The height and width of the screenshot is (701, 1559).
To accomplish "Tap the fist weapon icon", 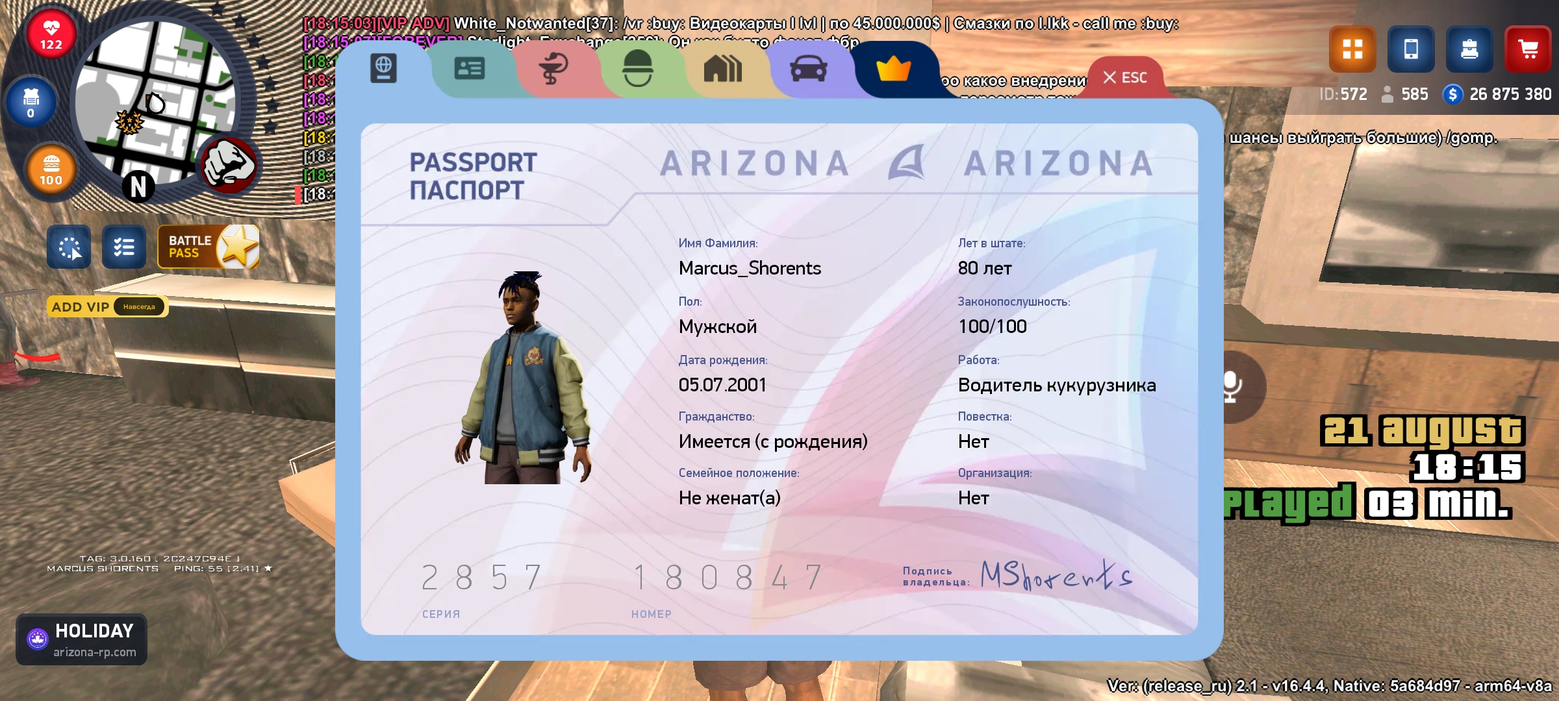I will (x=228, y=165).
